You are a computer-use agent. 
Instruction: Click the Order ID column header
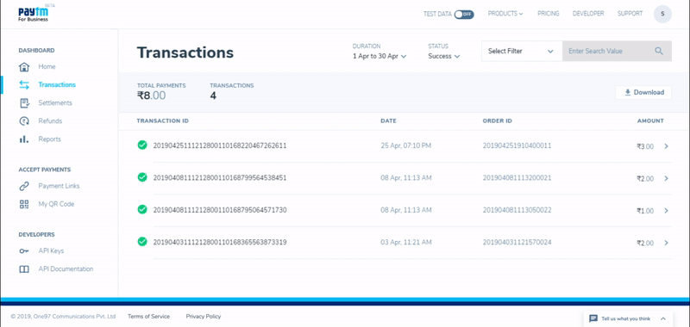[498, 120]
